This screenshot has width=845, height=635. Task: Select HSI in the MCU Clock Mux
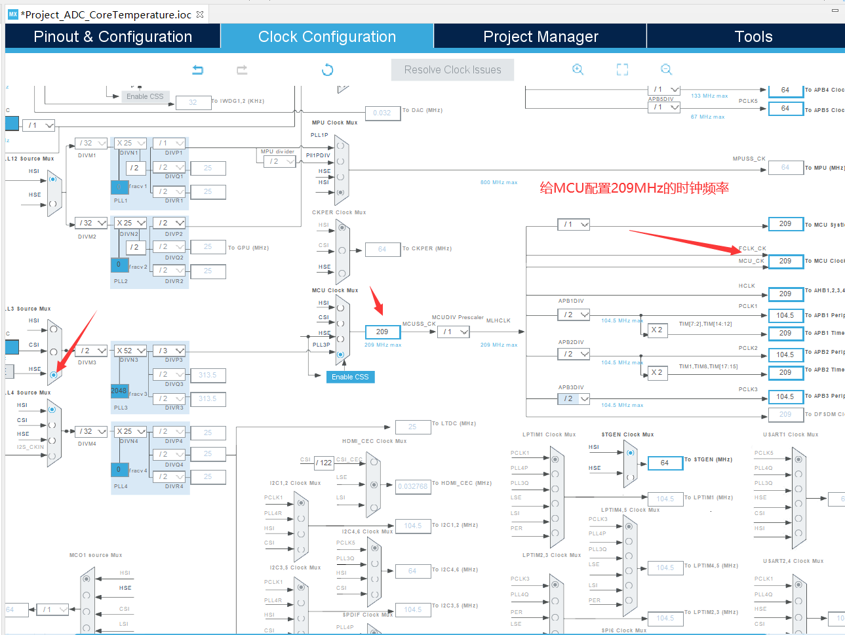(340, 308)
